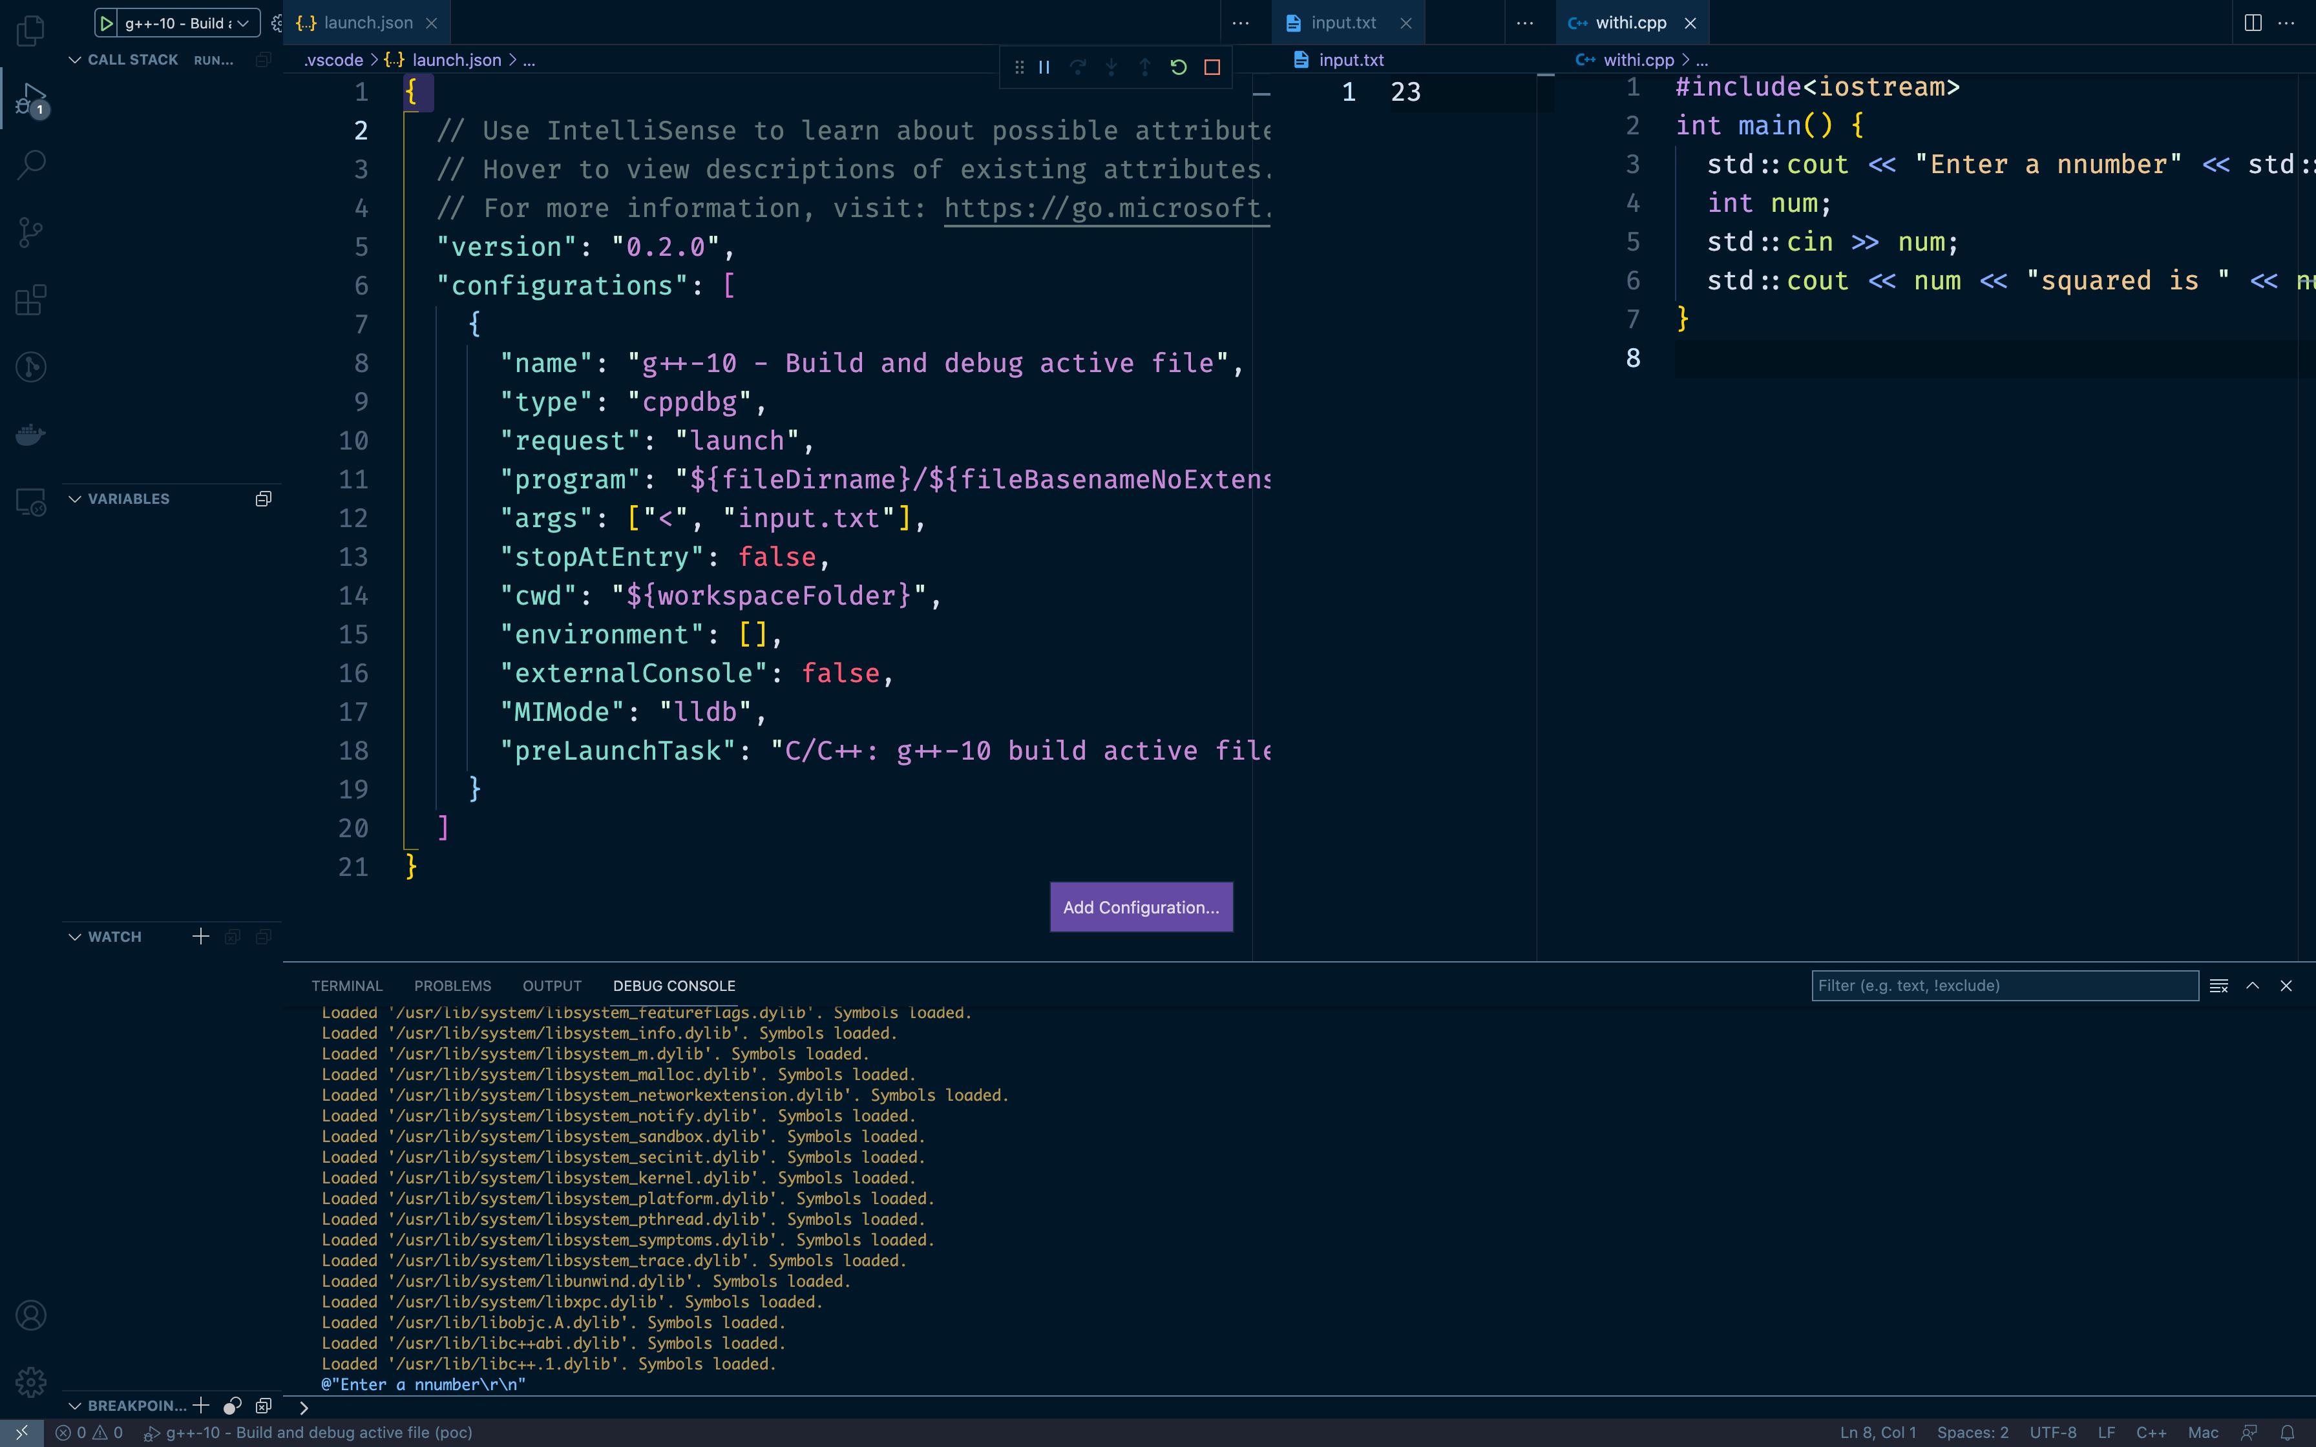Collapse the VARIABLES section
The image size is (2316, 1447).
pos(75,499)
